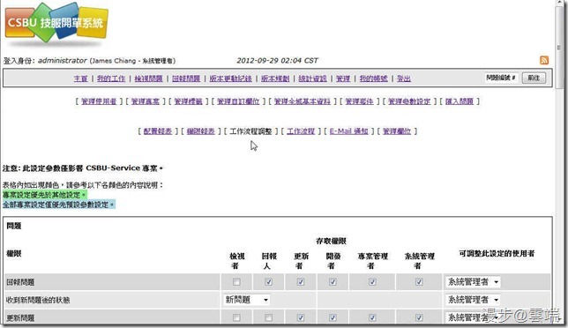
Task: Toggle 回報人 checkbox in 回報問題 row
Action: (x=268, y=281)
